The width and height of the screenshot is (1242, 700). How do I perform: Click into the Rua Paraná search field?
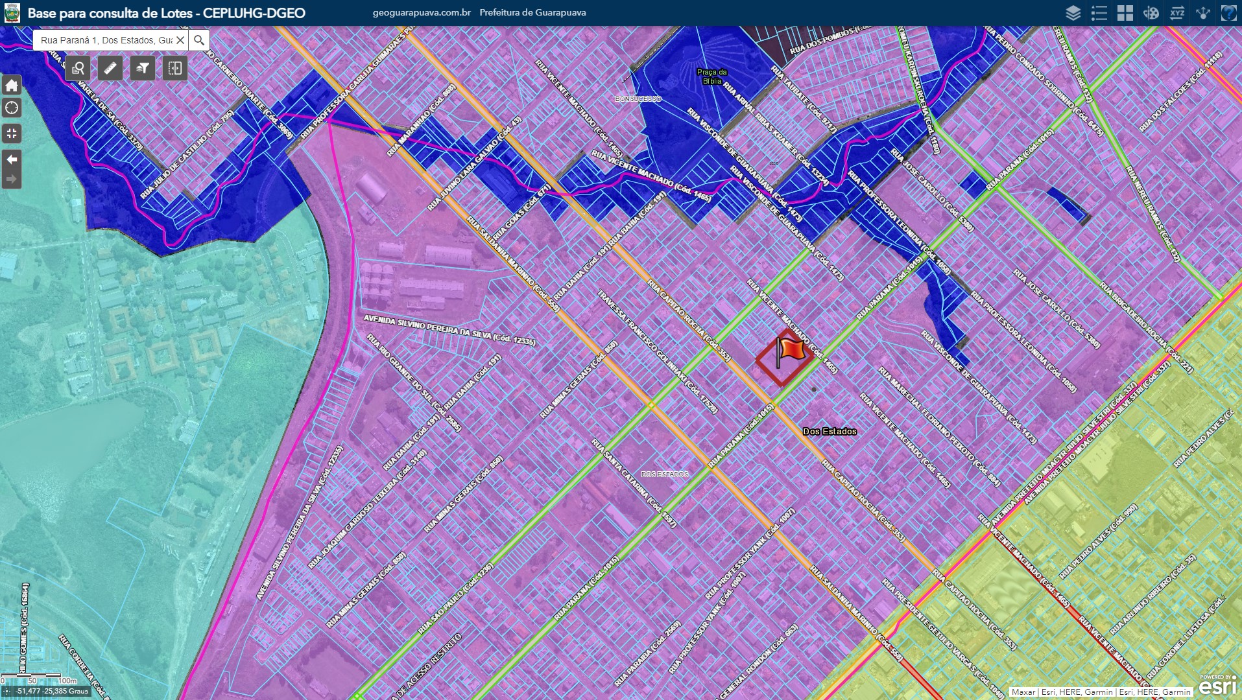tap(106, 40)
